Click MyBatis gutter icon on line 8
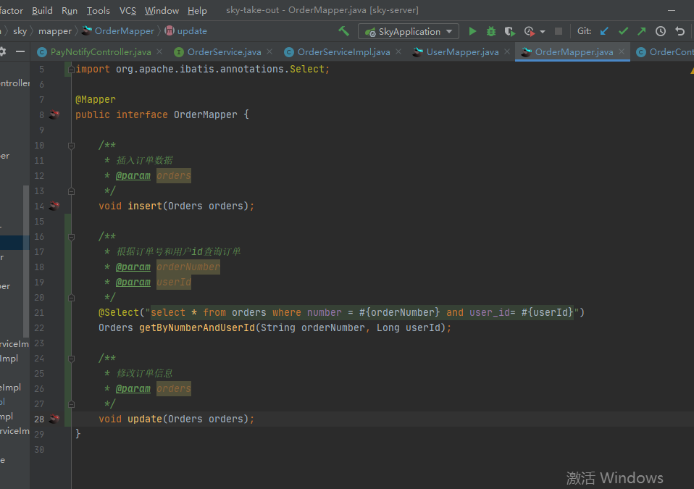Viewport: 694px width, 489px height. [54, 114]
